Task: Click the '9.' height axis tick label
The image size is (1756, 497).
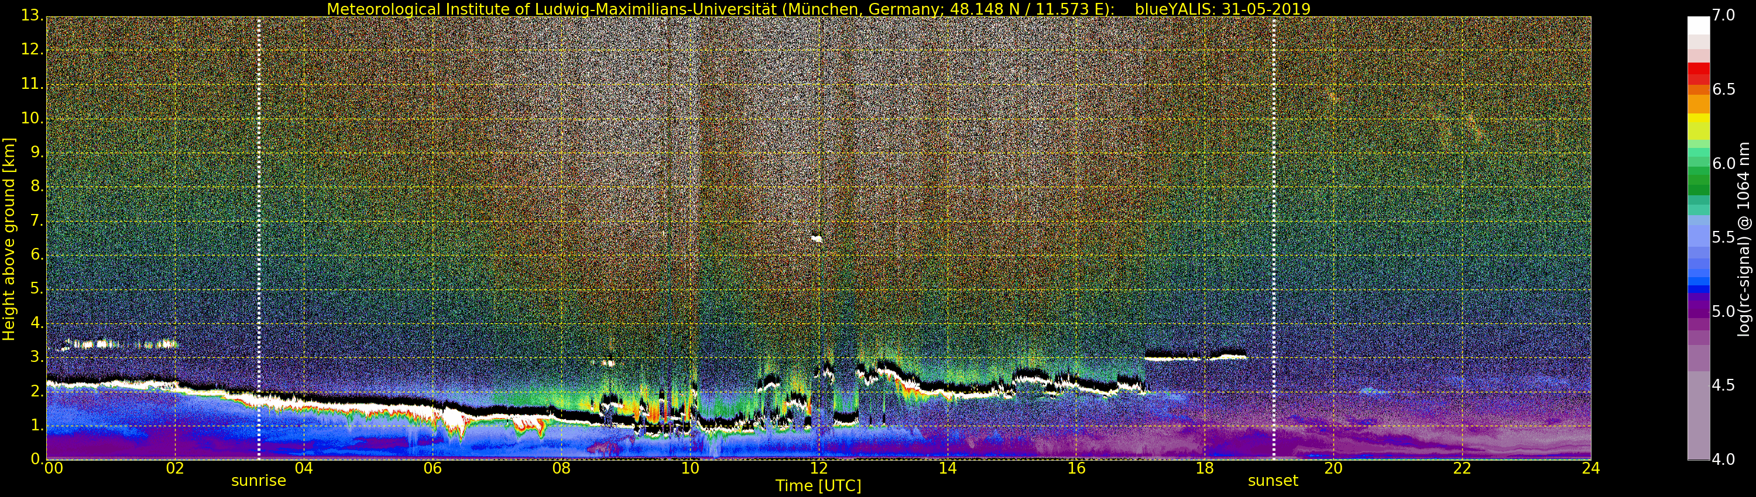Action: pos(37,152)
